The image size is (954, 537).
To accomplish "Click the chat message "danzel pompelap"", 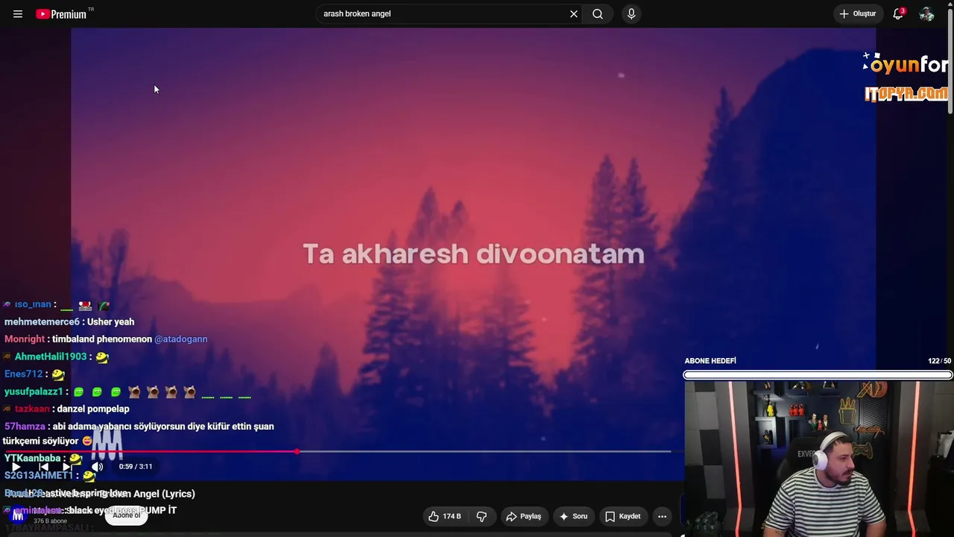I will click(93, 409).
